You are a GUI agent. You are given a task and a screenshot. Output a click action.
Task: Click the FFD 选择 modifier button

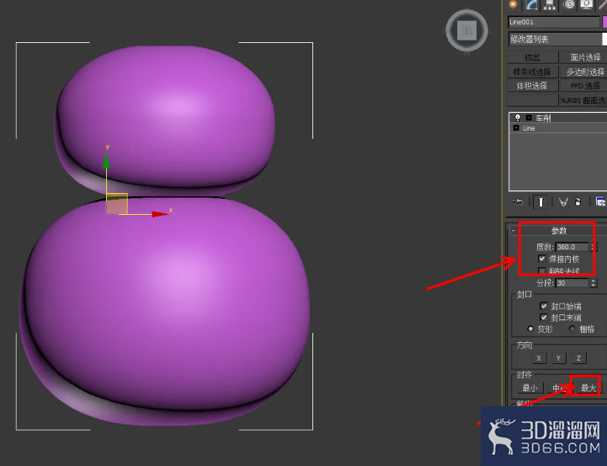583,86
